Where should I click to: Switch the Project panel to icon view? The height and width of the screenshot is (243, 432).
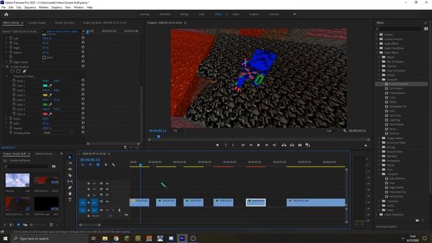tap(18, 225)
